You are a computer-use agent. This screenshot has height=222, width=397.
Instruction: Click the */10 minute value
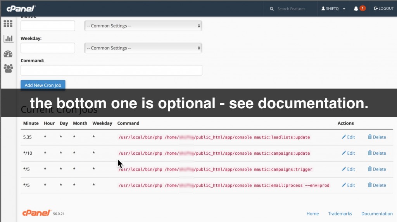click(x=28, y=153)
